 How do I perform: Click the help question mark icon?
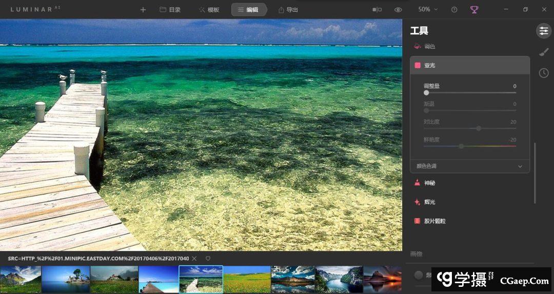pyautogui.click(x=454, y=10)
